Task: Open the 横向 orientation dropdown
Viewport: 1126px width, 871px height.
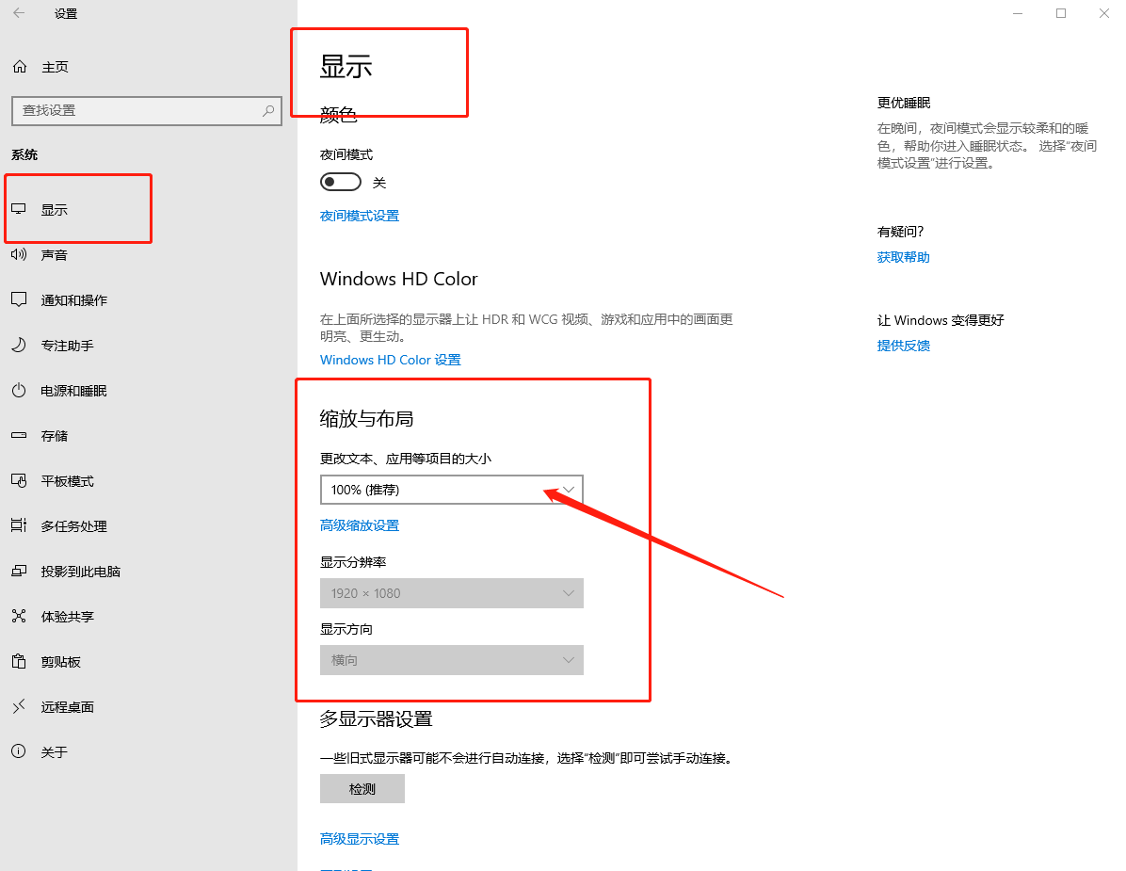Action: point(452,660)
